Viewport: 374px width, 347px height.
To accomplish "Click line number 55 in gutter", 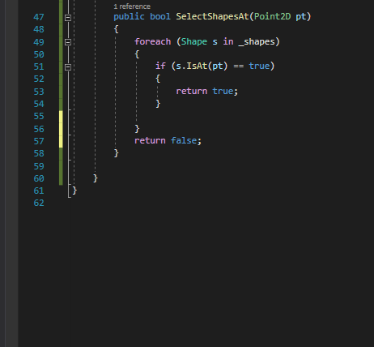I will tap(39, 116).
